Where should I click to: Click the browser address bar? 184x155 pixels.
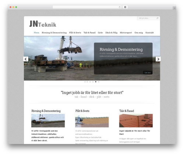(87, 7)
